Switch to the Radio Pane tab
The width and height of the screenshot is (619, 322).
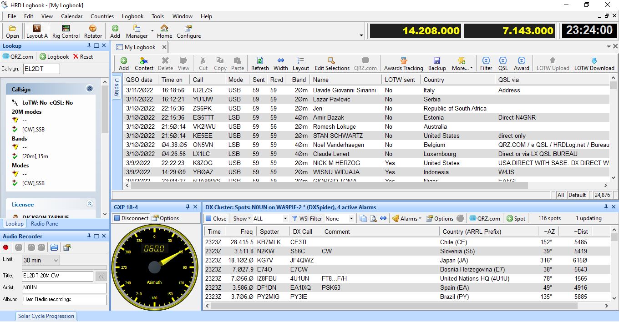(x=44, y=223)
